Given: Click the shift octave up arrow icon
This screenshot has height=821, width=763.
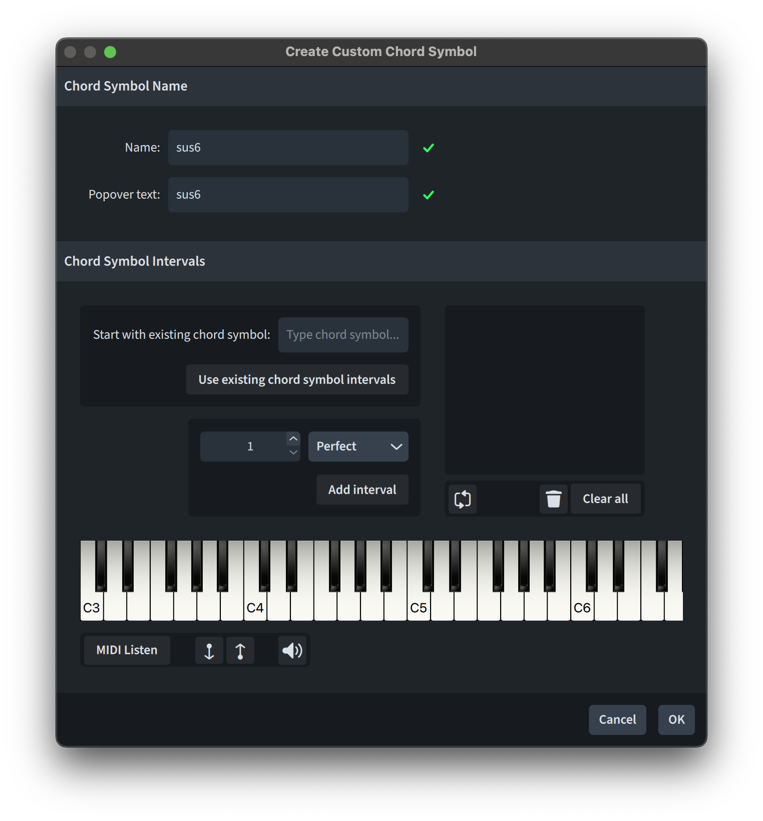Looking at the screenshot, I should pos(240,650).
